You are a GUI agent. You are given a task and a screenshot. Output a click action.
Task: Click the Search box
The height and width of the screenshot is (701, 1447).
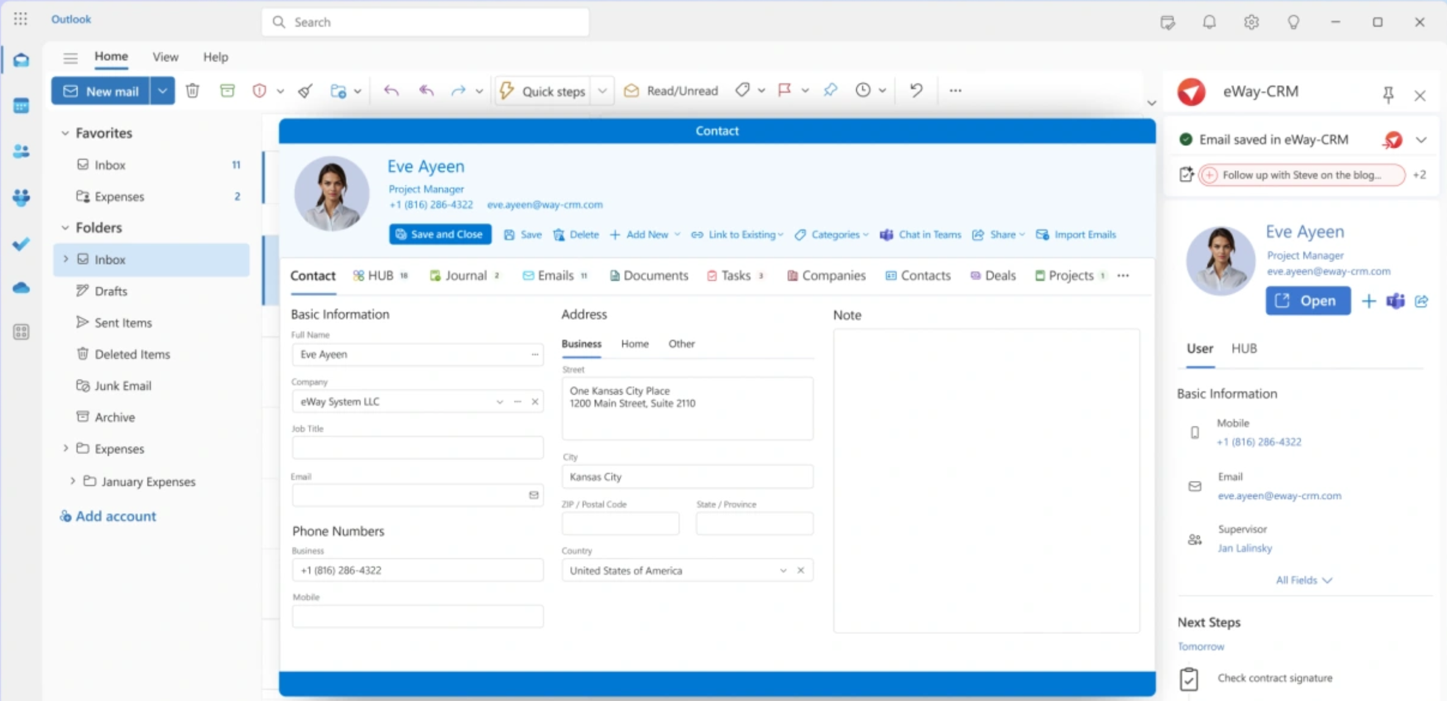coord(425,22)
